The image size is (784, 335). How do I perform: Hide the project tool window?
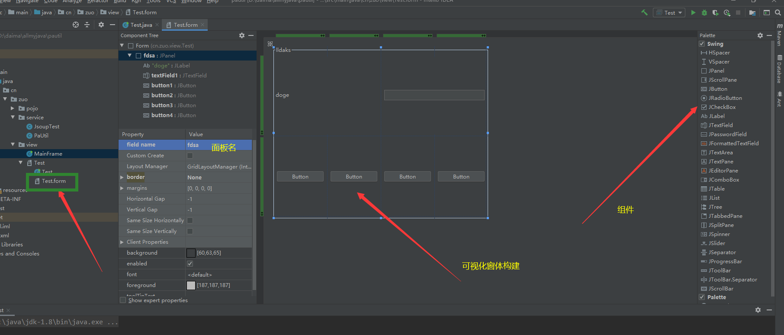tap(112, 25)
